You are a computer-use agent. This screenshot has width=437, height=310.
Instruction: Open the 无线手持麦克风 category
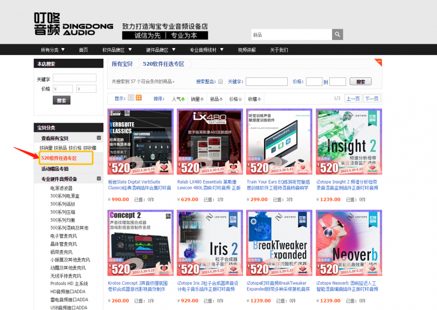[66, 276]
